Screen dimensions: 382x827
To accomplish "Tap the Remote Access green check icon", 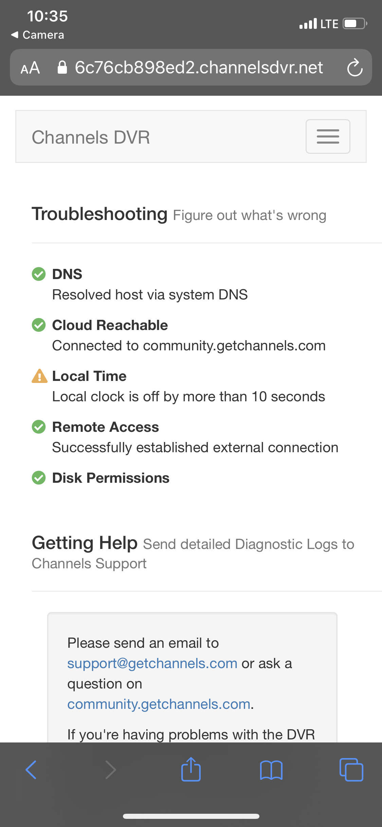I will (39, 427).
